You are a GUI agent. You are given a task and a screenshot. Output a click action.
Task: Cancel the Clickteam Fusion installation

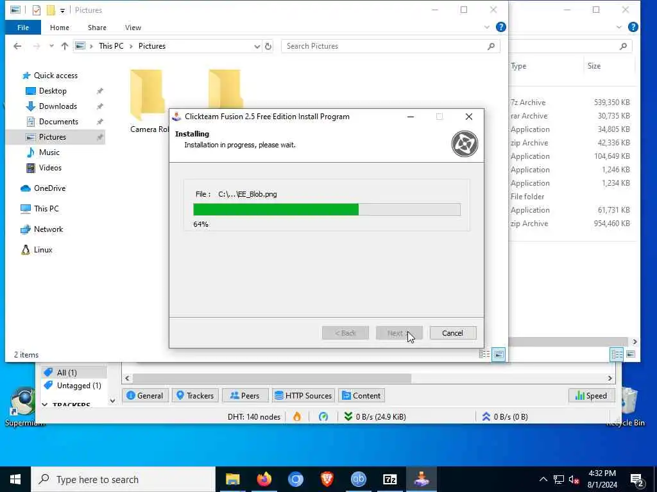click(452, 333)
